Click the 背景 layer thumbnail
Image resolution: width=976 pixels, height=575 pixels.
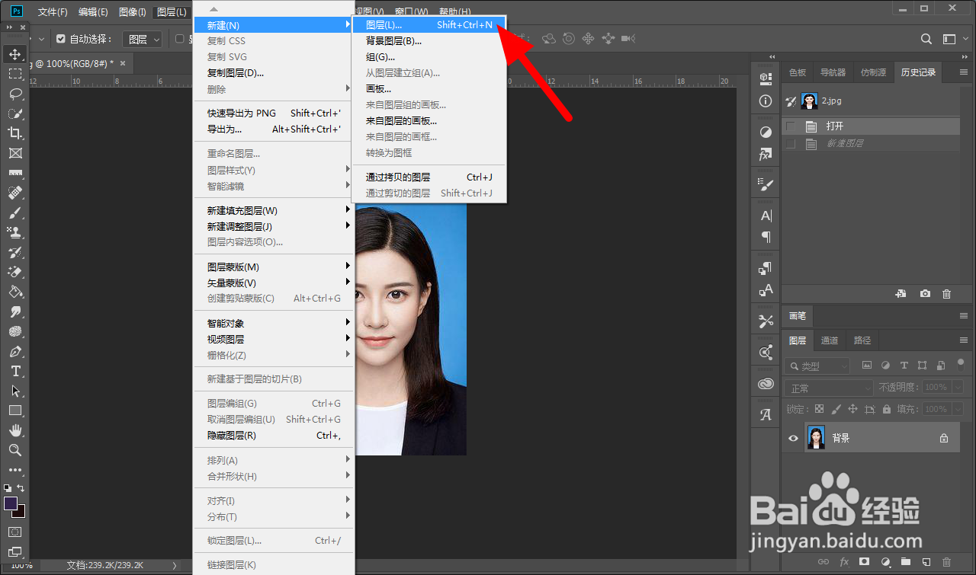(x=817, y=438)
